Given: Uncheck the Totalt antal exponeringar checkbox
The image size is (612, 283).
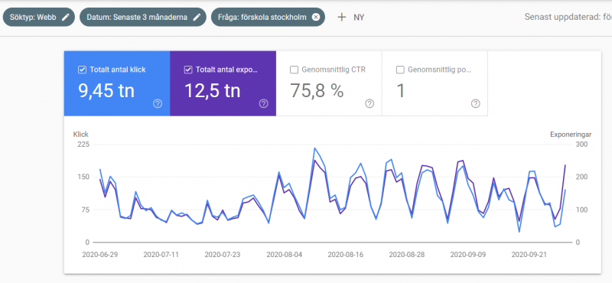Looking at the screenshot, I should point(187,70).
